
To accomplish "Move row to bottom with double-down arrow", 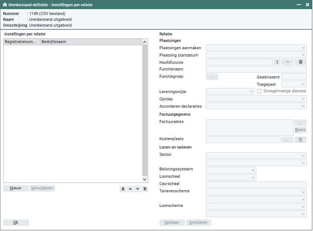I will [x=145, y=189].
